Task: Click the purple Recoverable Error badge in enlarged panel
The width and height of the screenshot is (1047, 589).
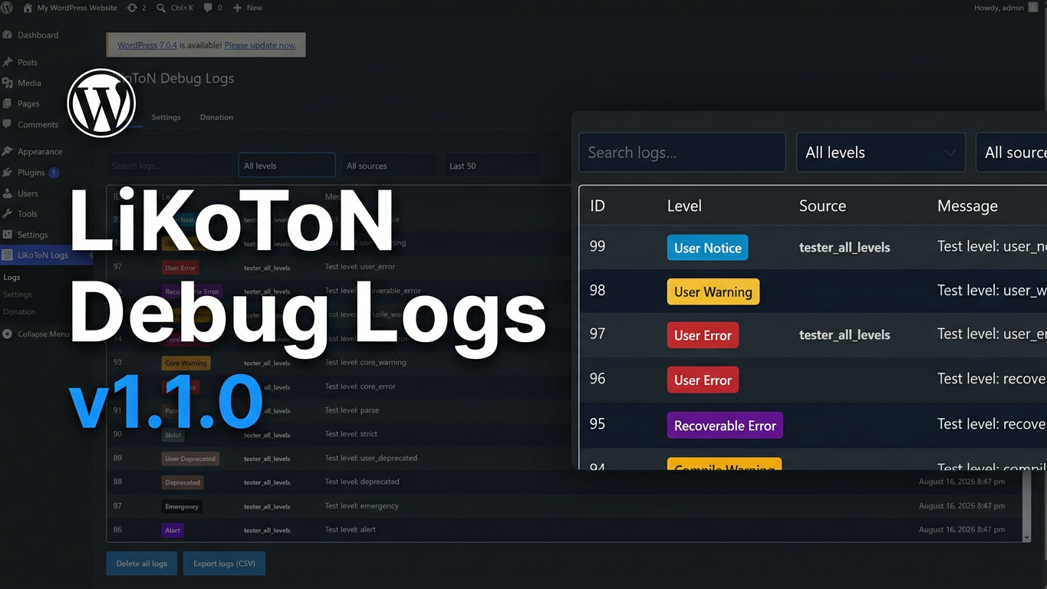Action: point(725,426)
